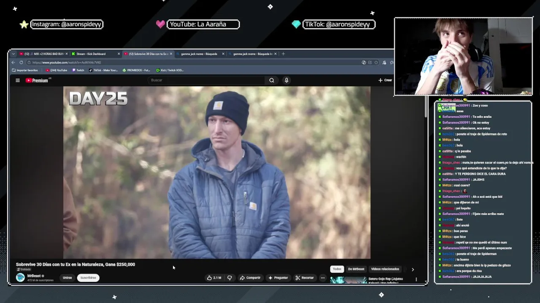This screenshot has width=540, height=303.
Task: Go to the YouTube Premium home logo
Action: click(x=37, y=80)
